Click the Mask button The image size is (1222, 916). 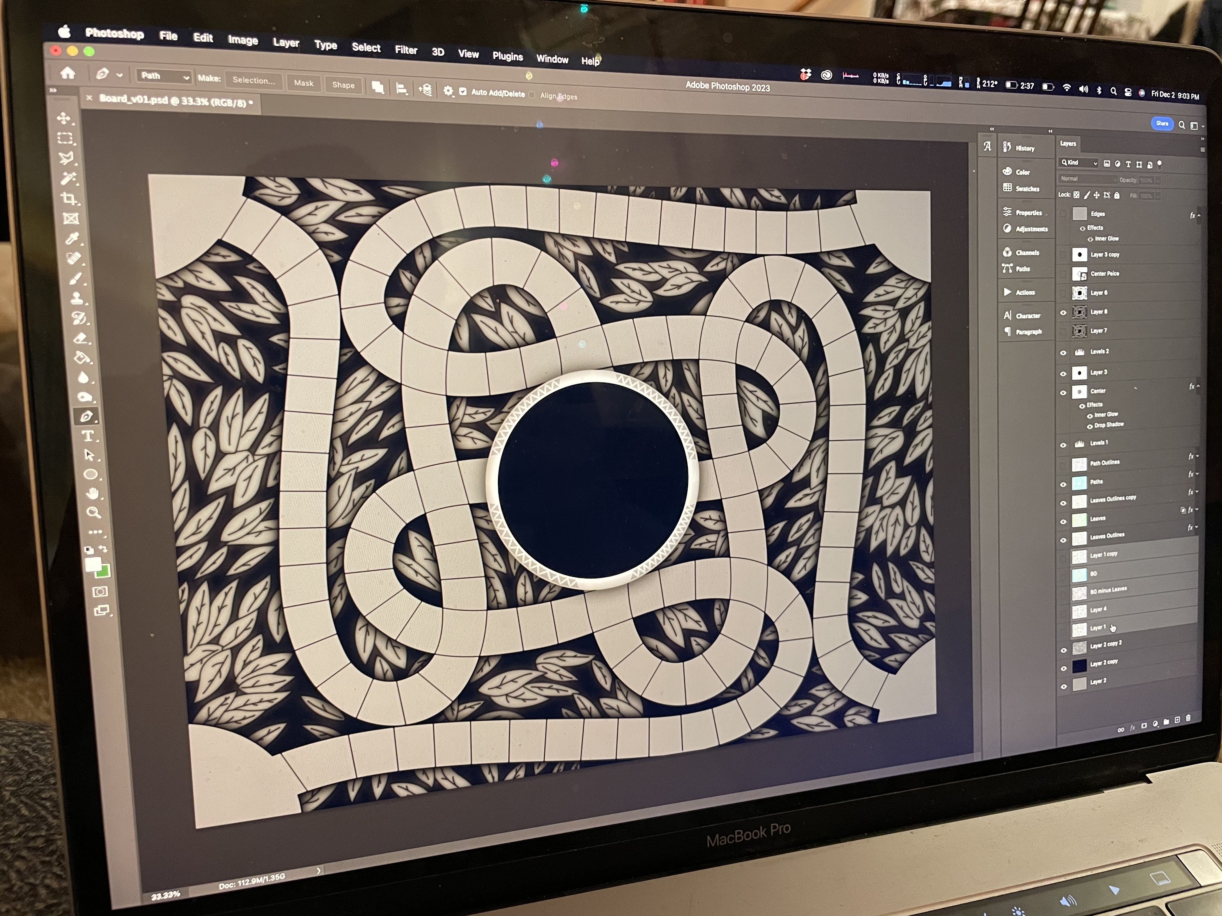[x=304, y=83]
